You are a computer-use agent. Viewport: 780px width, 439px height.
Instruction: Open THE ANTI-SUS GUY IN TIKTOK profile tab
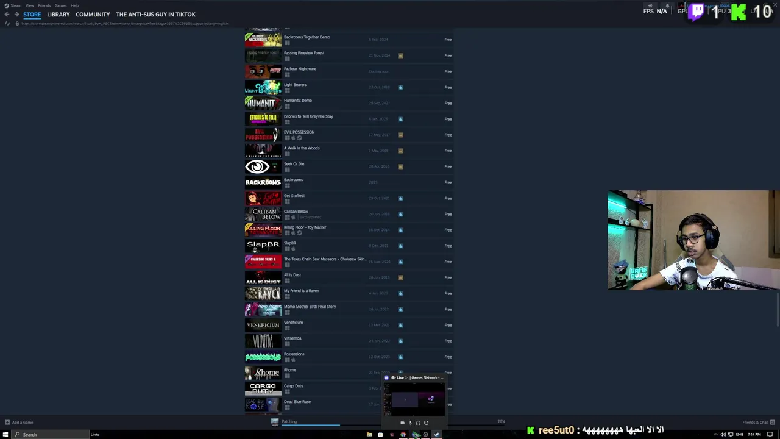pyautogui.click(x=155, y=15)
